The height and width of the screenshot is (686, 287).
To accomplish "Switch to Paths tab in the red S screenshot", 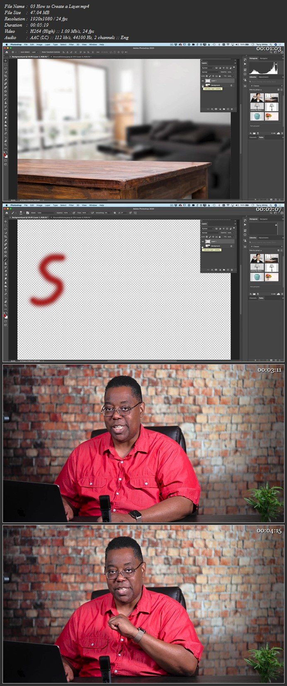I will [x=261, y=298].
